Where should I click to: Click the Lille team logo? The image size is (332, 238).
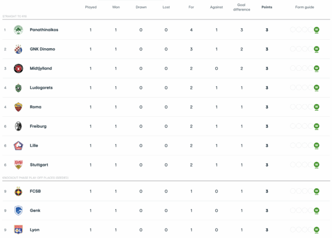tap(17, 146)
